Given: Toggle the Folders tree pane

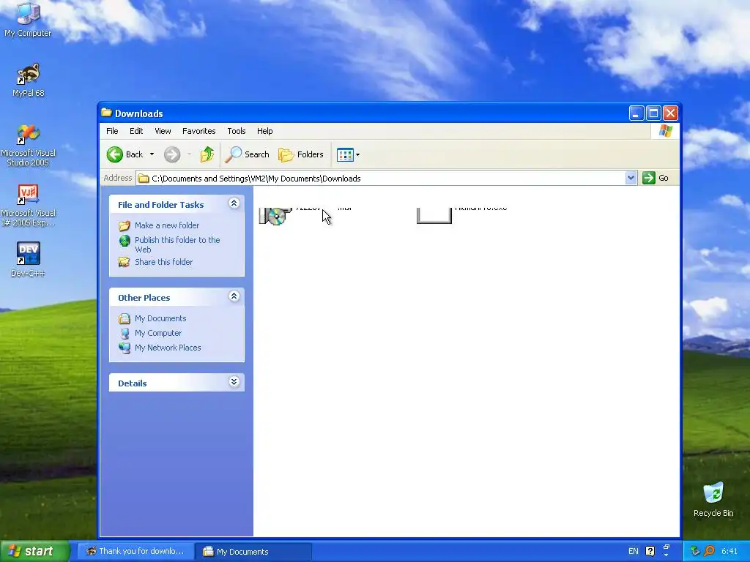Looking at the screenshot, I should point(301,154).
